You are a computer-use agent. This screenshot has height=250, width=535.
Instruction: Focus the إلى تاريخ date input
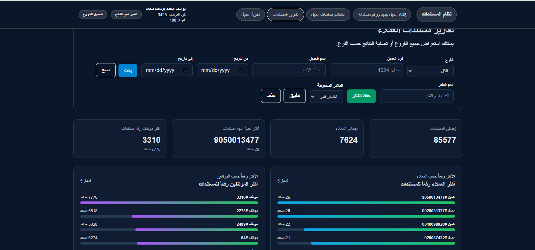pos(167,70)
